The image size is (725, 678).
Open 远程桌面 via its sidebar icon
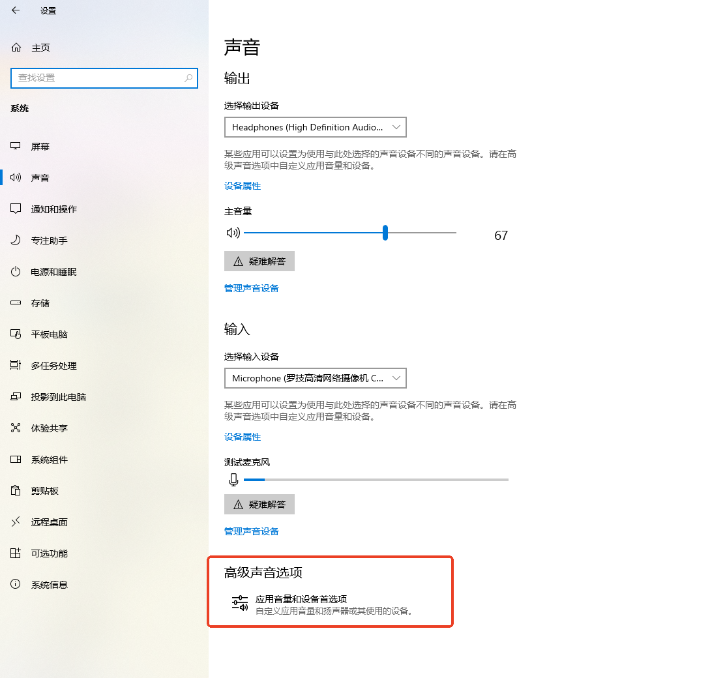coord(16,522)
